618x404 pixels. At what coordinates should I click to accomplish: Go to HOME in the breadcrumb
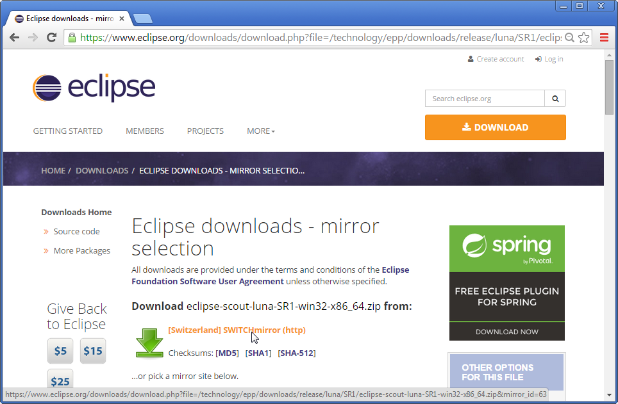[53, 171]
